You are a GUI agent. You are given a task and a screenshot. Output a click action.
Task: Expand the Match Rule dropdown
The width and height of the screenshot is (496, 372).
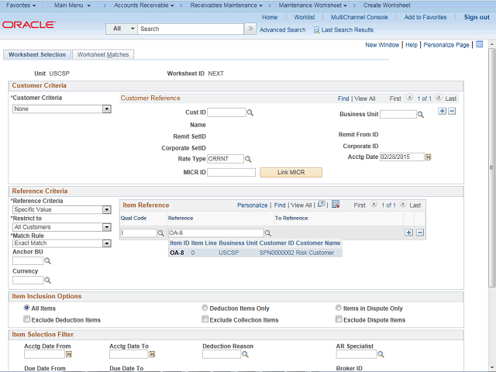[x=107, y=243]
